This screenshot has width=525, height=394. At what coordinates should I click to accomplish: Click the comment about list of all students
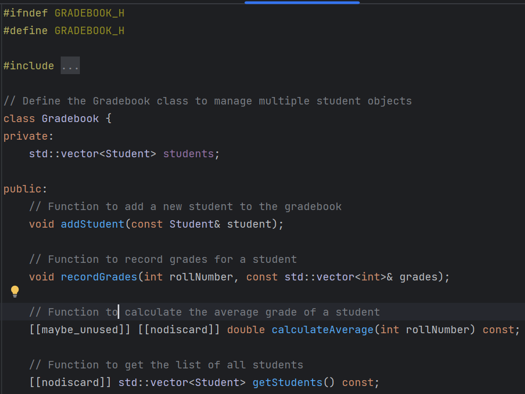[x=166, y=365]
